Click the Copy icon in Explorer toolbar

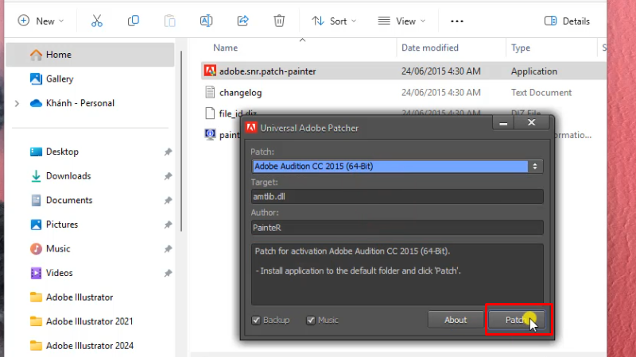click(133, 21)
